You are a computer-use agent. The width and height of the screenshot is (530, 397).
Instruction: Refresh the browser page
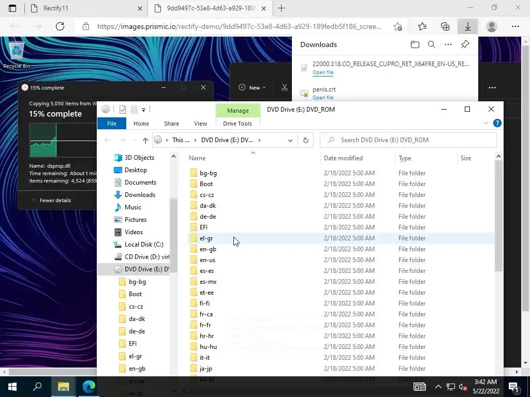[60, 26]
